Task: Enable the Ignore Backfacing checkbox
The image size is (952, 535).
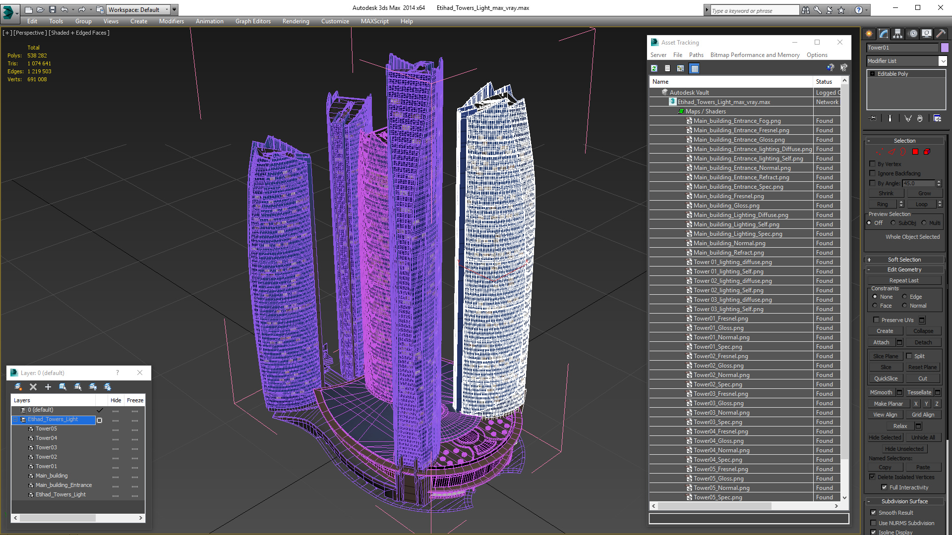Action: coord(873,173)
